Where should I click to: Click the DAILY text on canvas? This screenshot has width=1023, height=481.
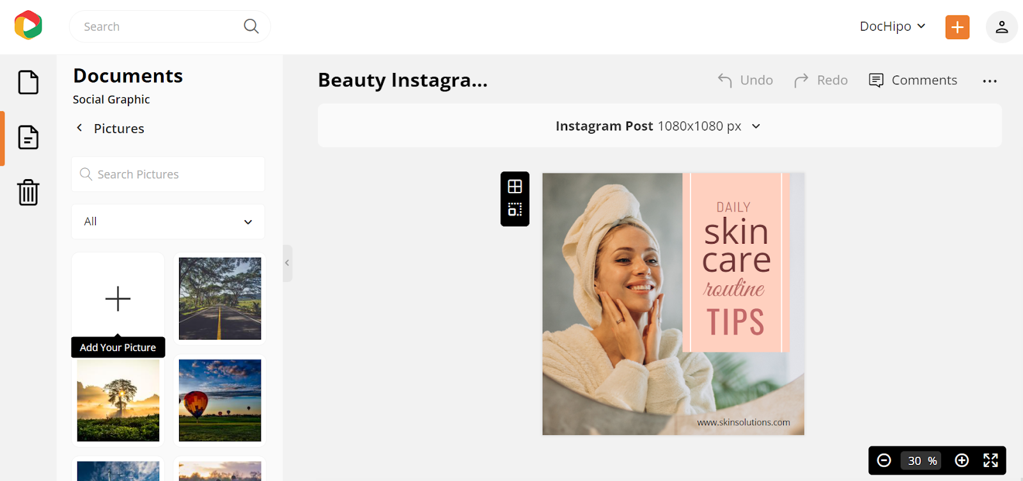(733, 207)
